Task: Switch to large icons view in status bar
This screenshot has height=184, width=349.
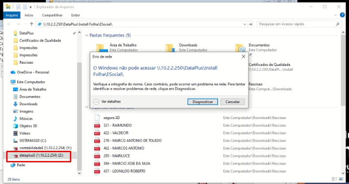Action: pos(341,179)
